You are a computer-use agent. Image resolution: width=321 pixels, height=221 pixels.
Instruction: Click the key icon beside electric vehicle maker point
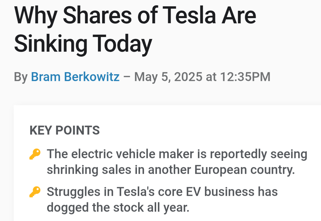pos(35,154)
